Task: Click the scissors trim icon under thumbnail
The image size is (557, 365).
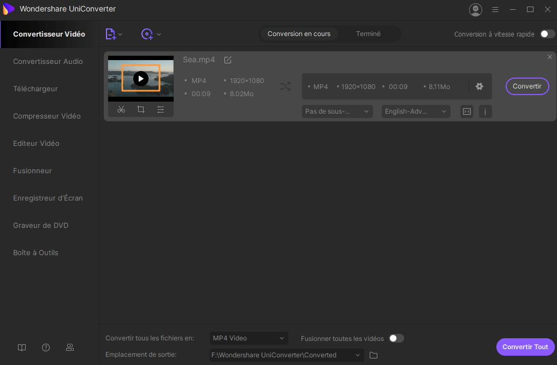Action: [121, 109]
